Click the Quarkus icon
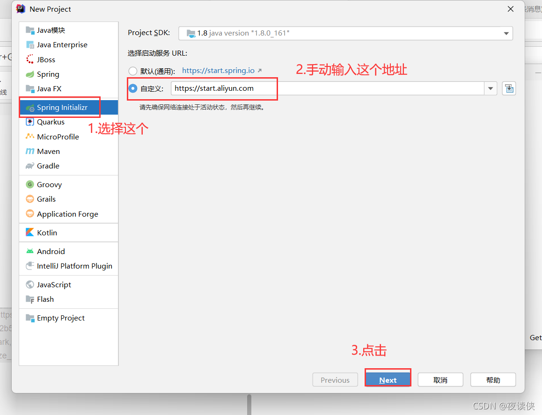The image size is (542, 415). [30, 122]
